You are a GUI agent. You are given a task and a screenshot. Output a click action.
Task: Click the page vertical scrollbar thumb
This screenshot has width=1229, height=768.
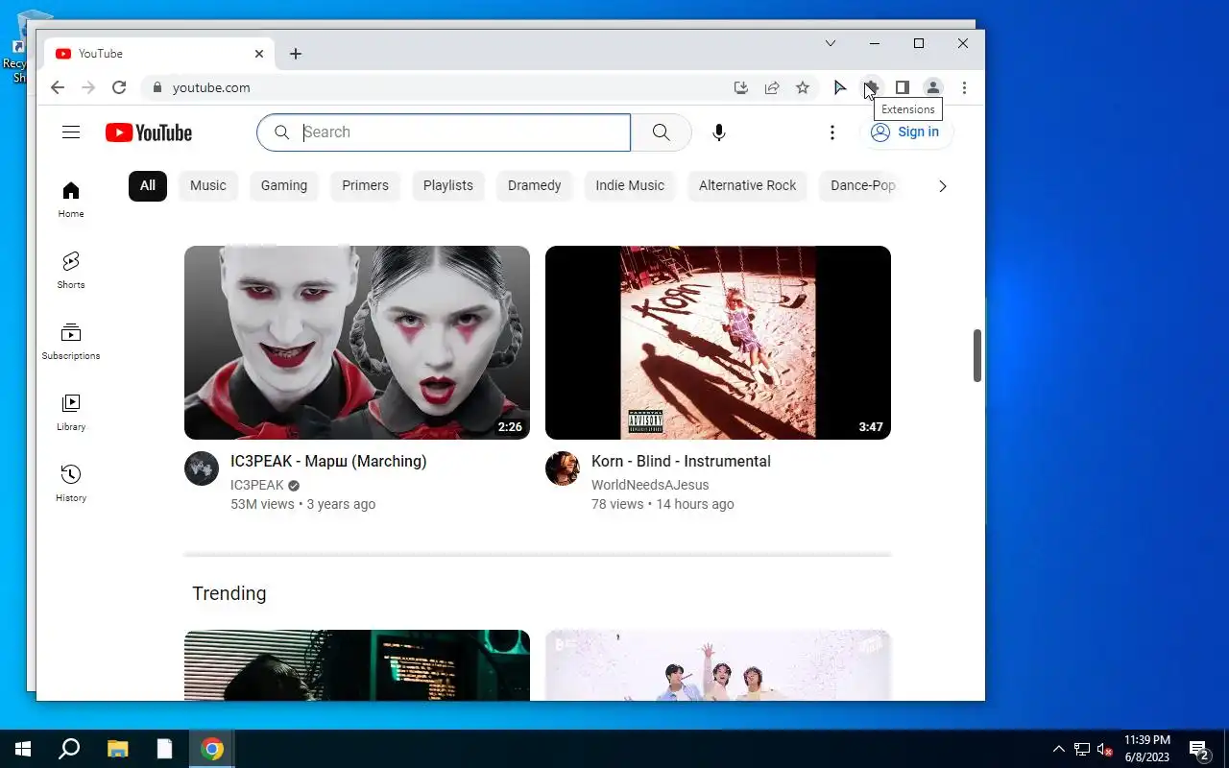point(977,355)
